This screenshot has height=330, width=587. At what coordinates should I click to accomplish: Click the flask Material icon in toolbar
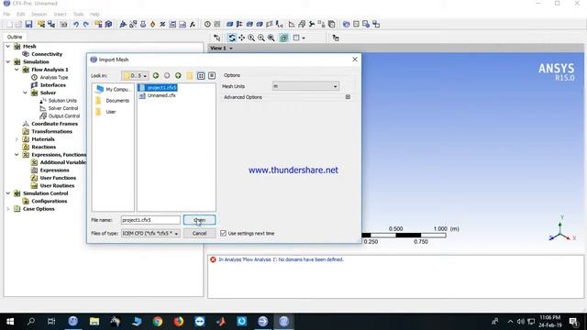[143, 25]
